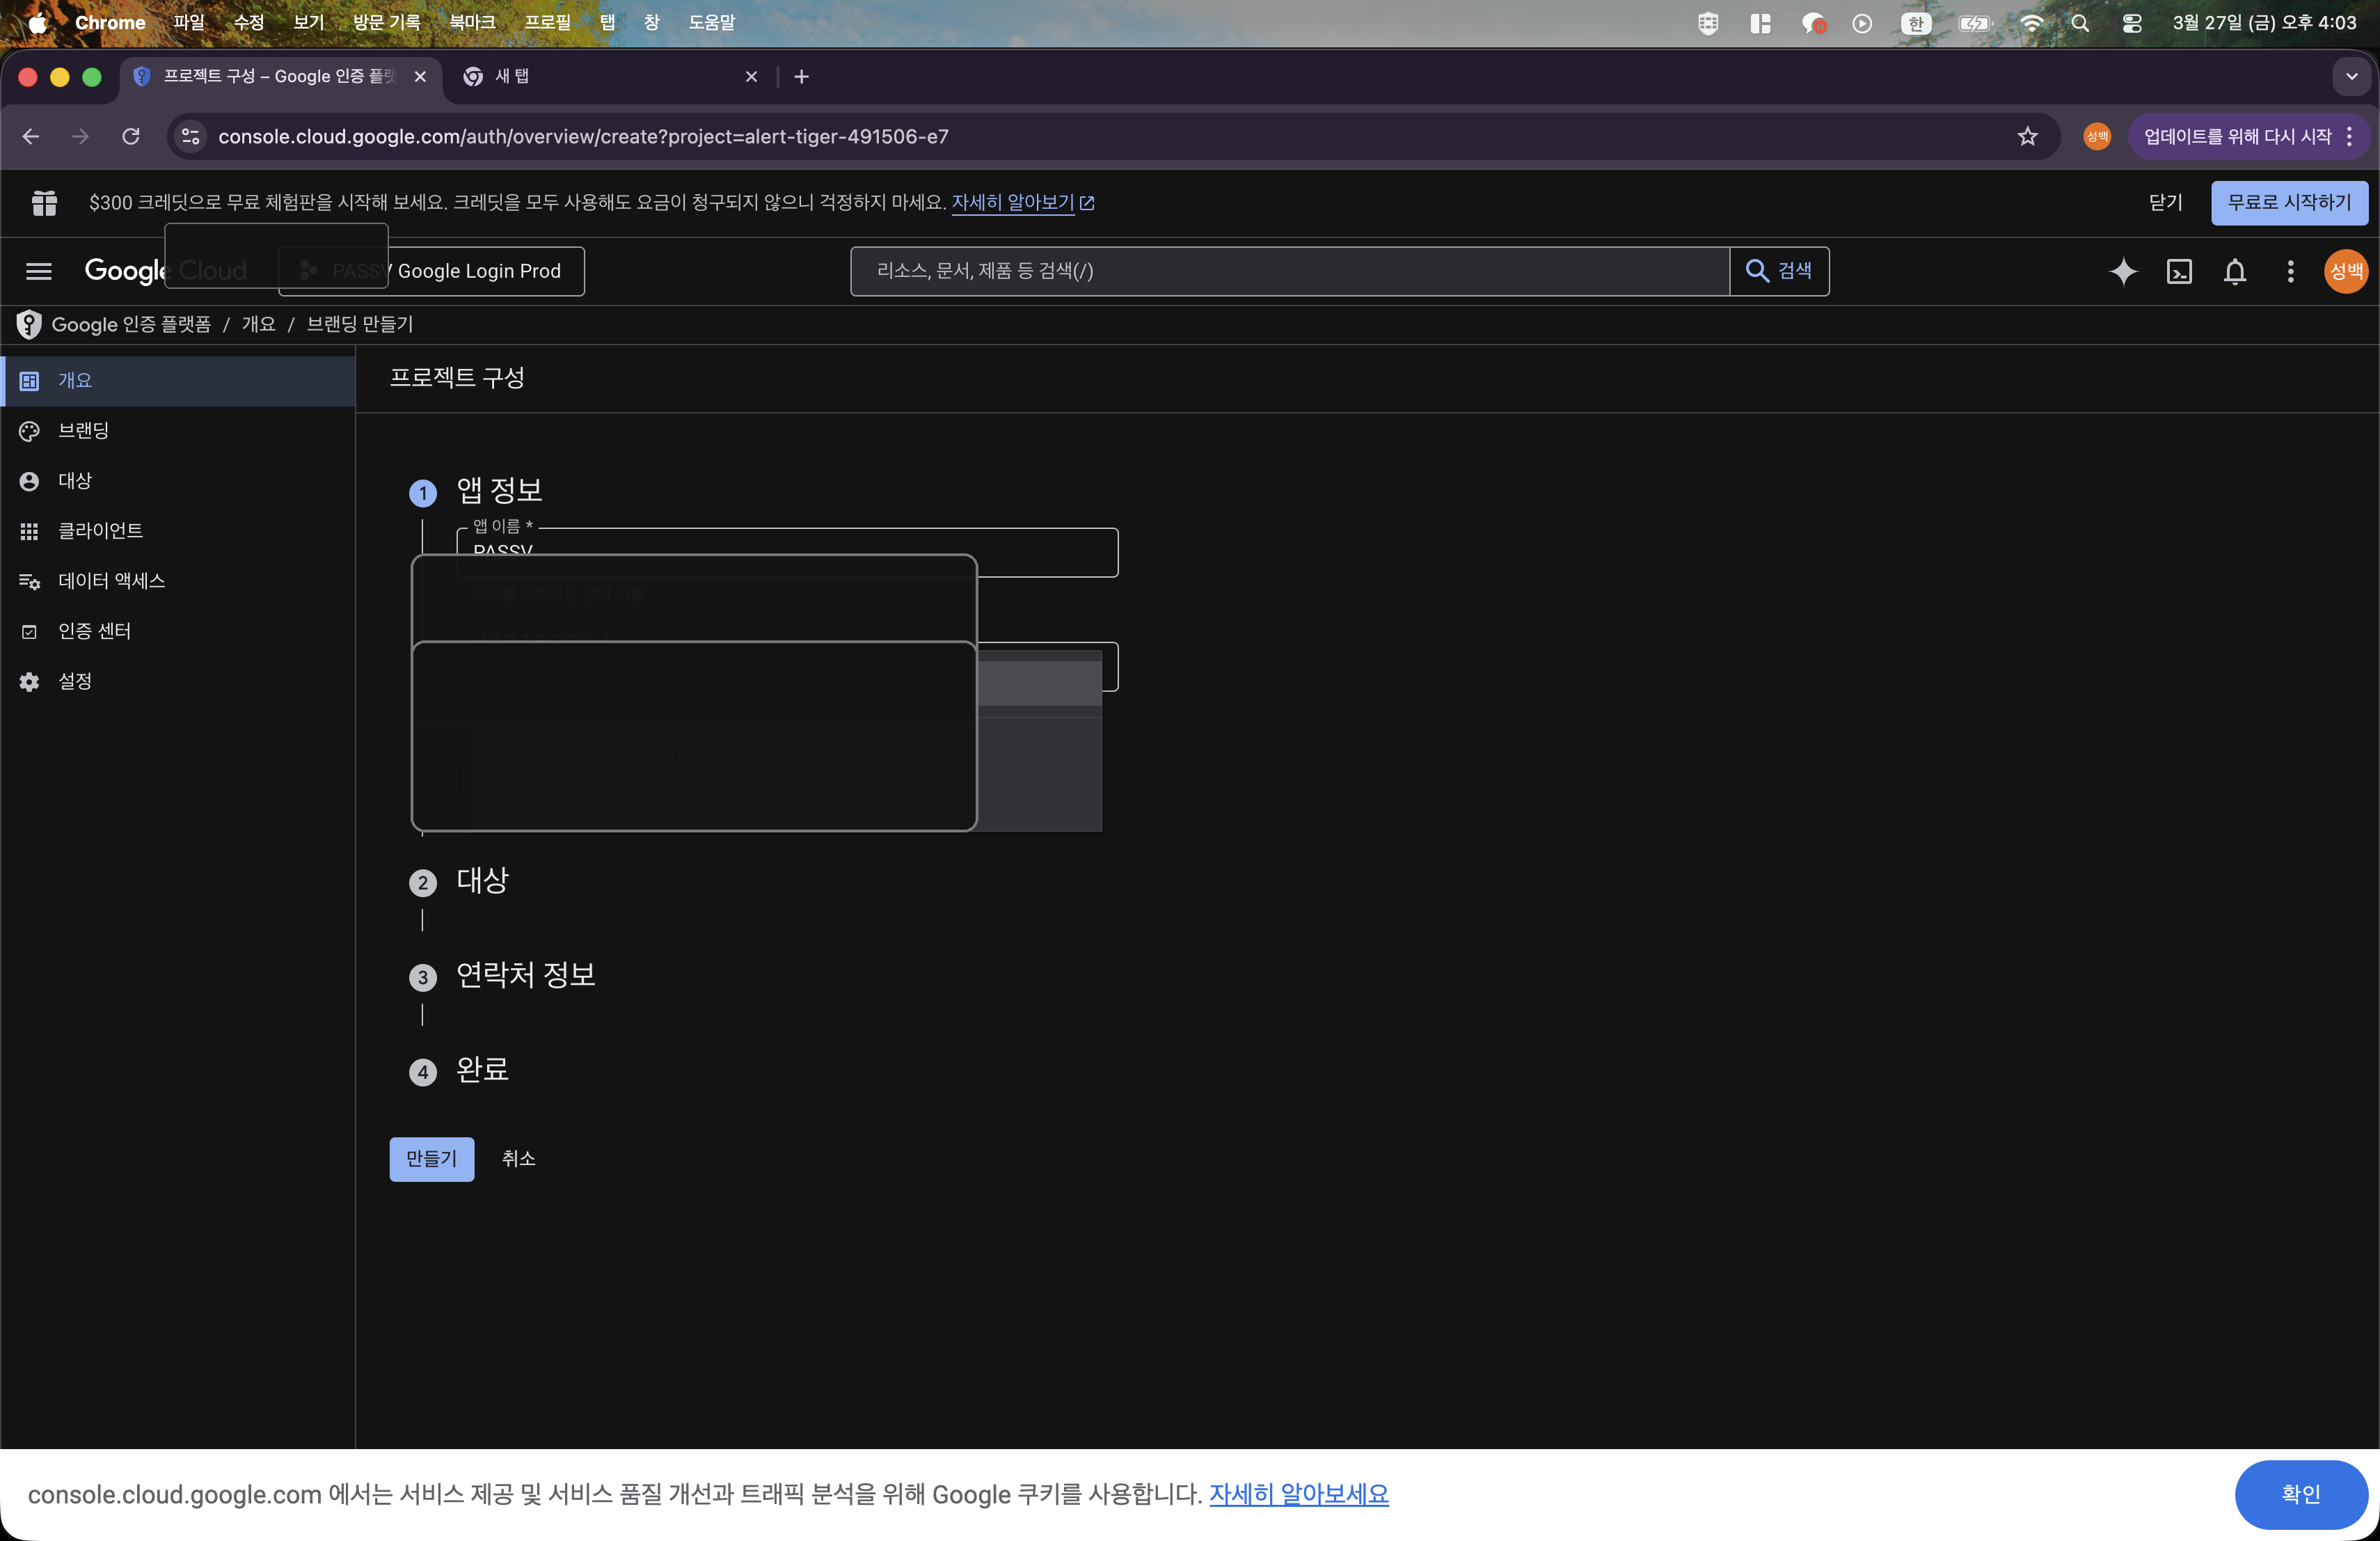Screen dimensions: 2380x1541
Task: Open the hamburger navigation menu
Action: point(39,271)
